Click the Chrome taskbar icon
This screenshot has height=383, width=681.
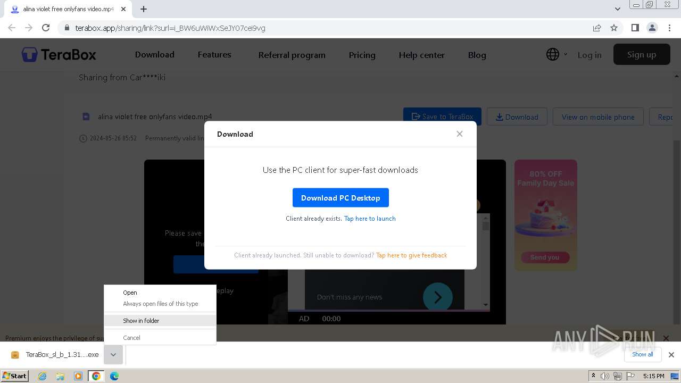[96, 376]
